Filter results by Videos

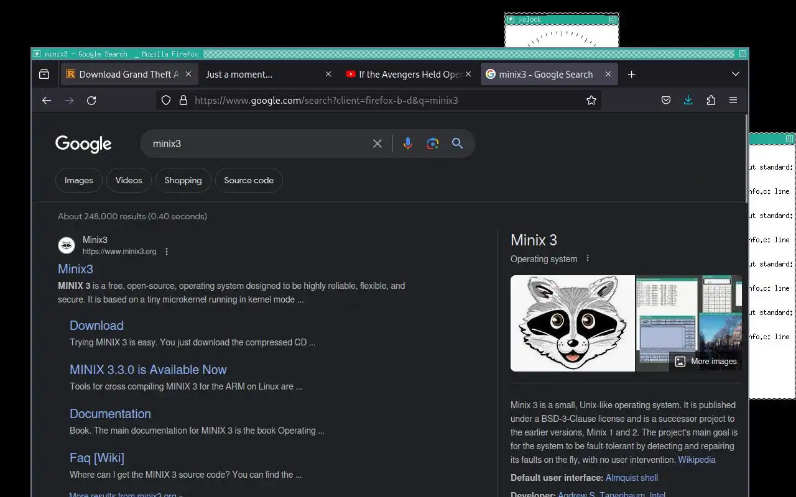(x=129, y=180)
